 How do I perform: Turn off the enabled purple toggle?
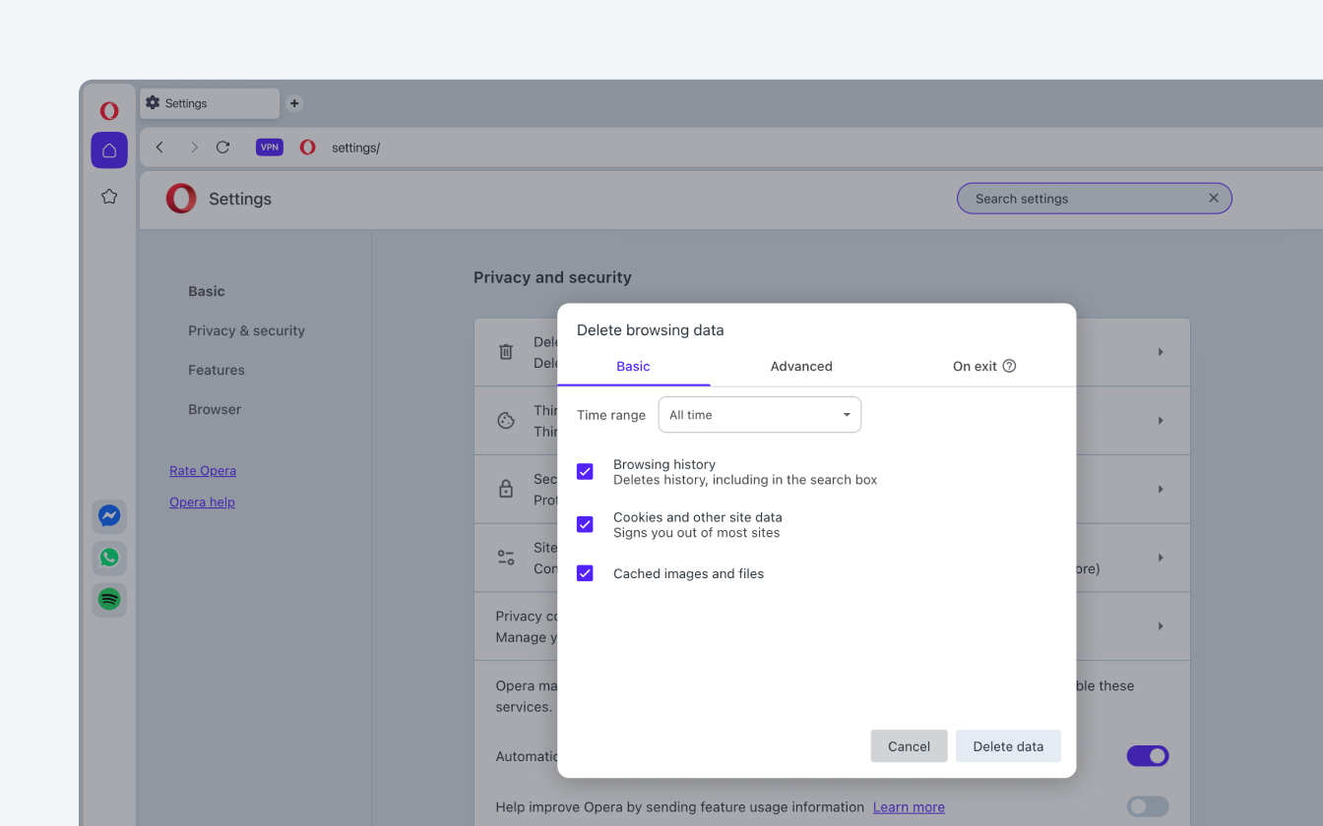point(1148,756)
